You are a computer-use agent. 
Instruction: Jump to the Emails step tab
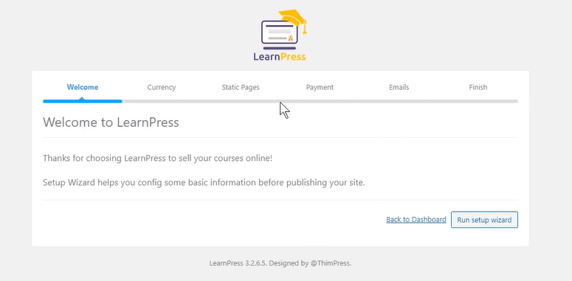point(399,88)
